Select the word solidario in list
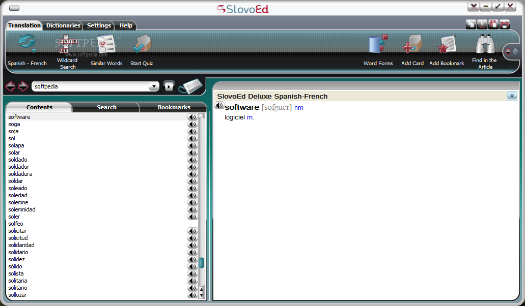 coord(18,252)
